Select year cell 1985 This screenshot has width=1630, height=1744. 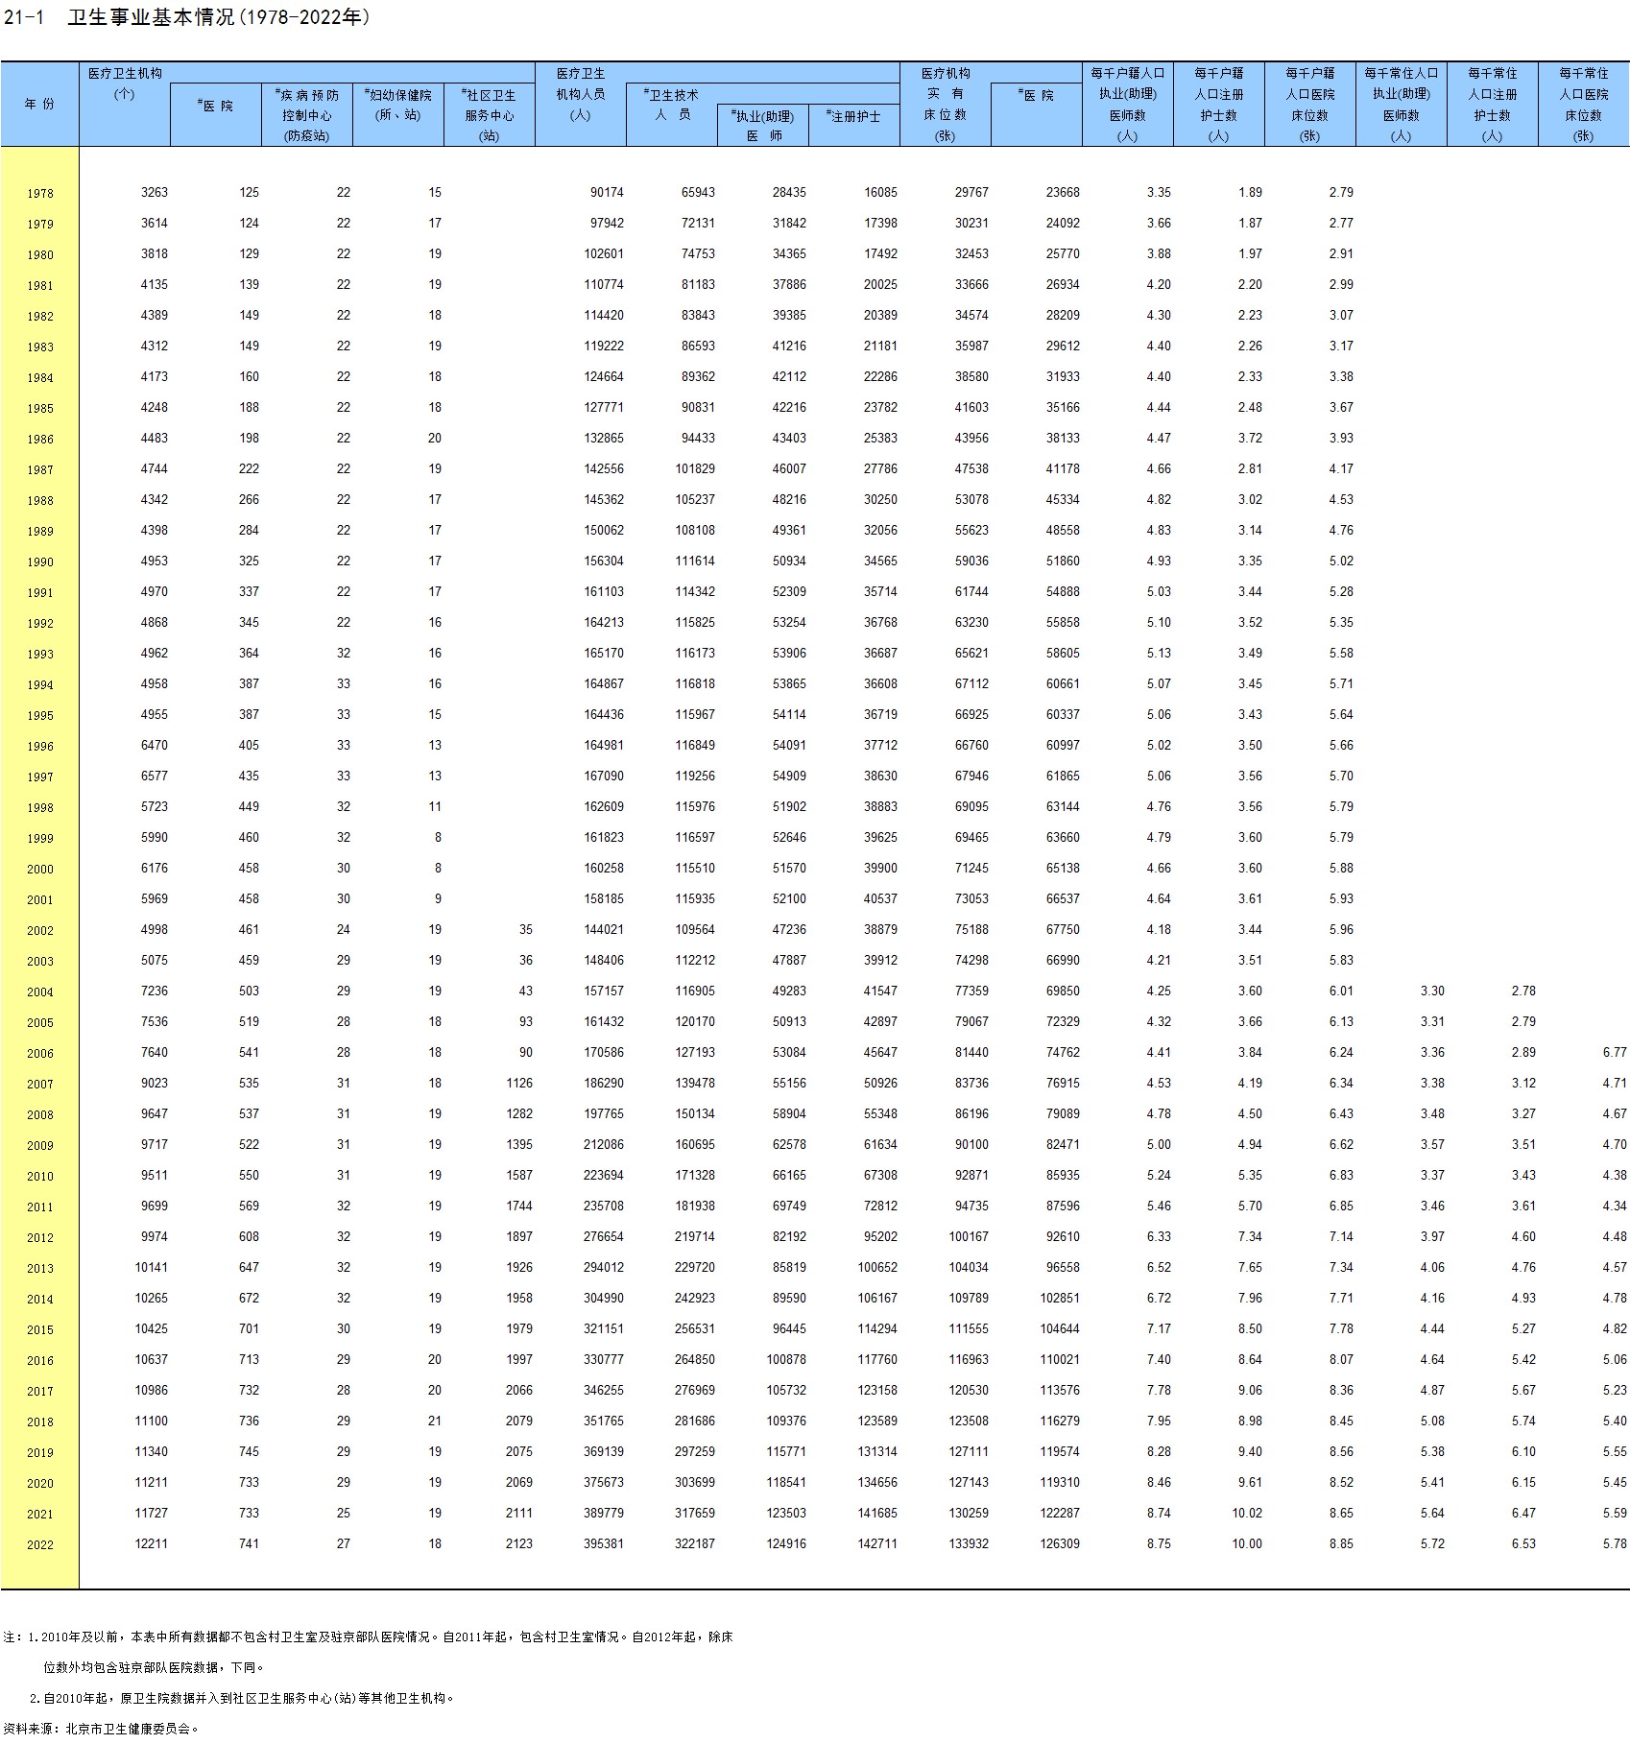(x=40, y=409)
